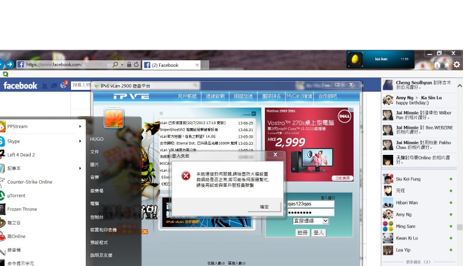This screenshot has width=473, height=266.
Task: Switch to the 網絡加速 tab in IPvE
Action: pyautogui.click(x=243, y=96)
